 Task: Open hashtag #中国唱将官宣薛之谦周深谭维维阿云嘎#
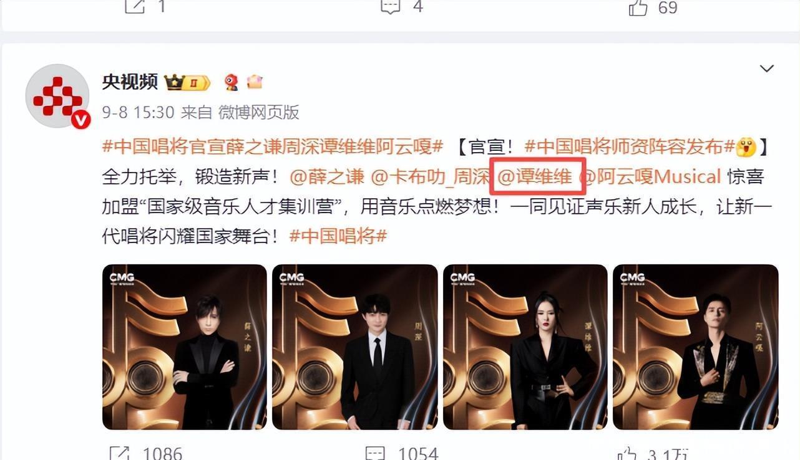pos(273,147)
